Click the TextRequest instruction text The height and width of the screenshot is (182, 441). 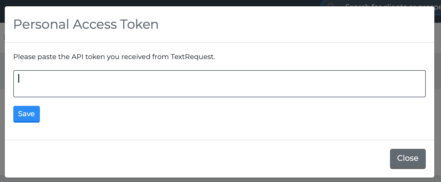click(114, 57)
